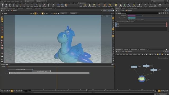The height and width of the screenshot is (95, 169).
Task: Enable 'Use for viewport camera switching' checkbox
Action: click(x=128, y=20)
